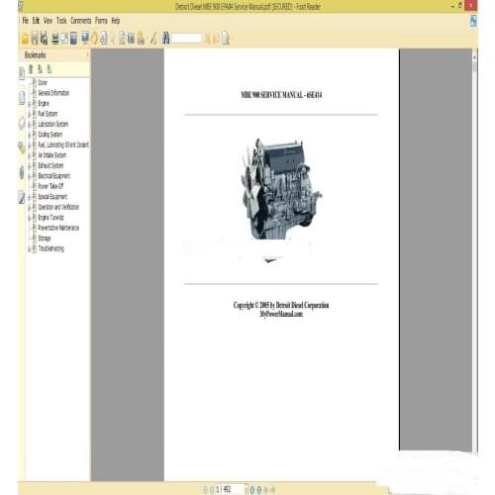Click the page icon right of search box
The height and width of the screenshot is (495, 495).
[226, 39]
